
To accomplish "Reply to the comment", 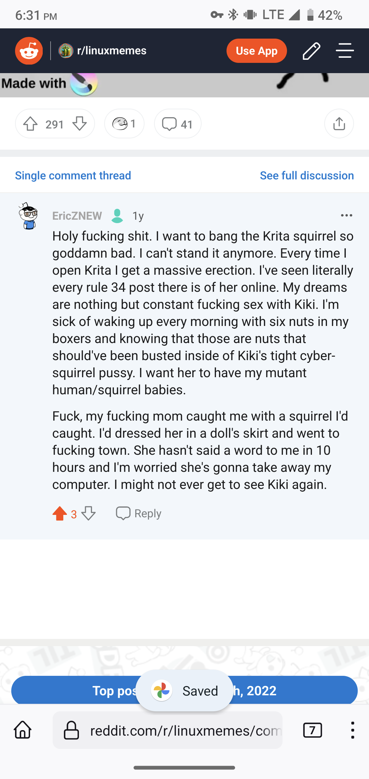I will [x=139, y=514].
